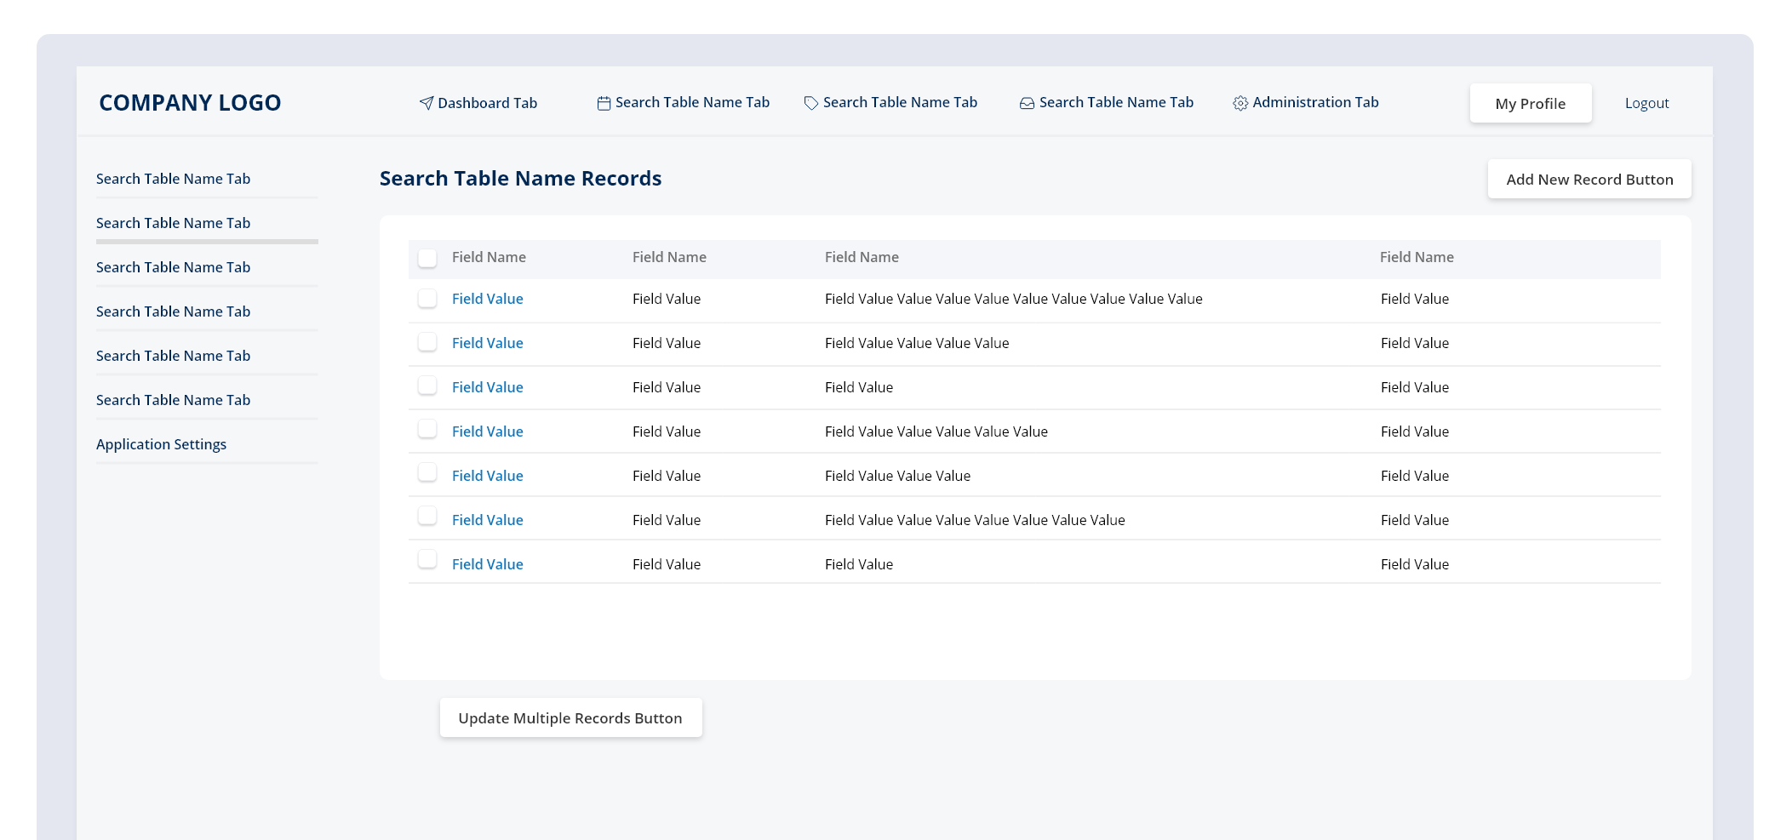
Task: Check the row with 'Field Value Value Value Value'
Action: [x=427, y=342]
